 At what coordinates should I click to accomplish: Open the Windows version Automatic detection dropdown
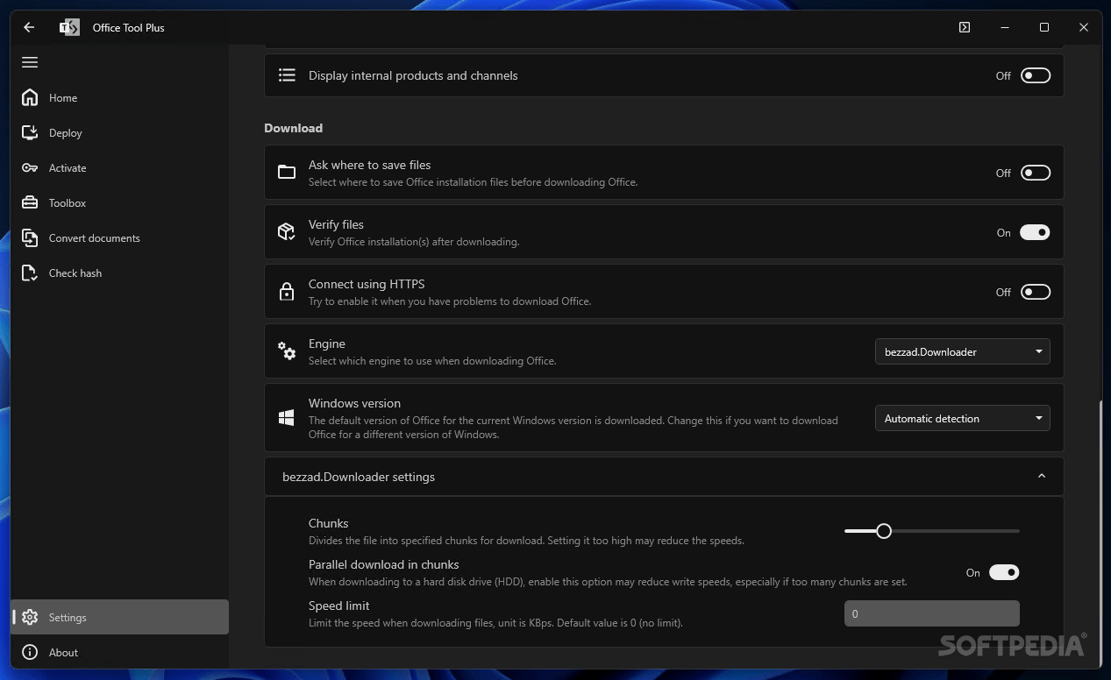point(963,418)
